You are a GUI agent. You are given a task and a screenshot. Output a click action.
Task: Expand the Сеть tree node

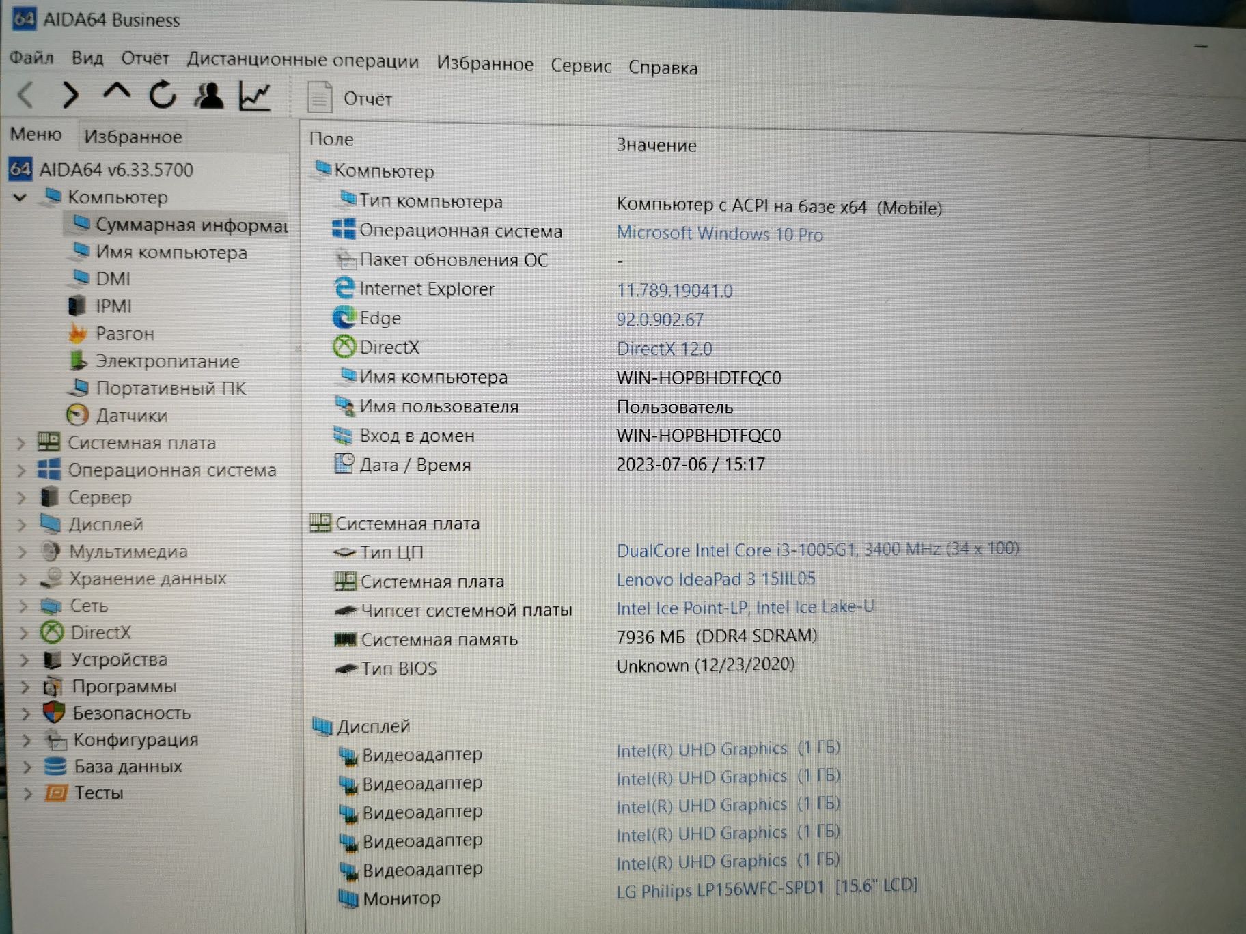click(x=23, y=606)
